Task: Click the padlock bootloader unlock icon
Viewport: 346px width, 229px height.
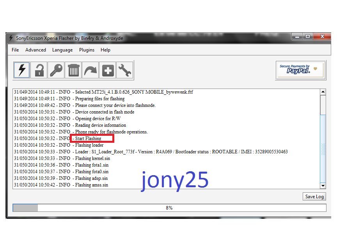Action: 39,70
